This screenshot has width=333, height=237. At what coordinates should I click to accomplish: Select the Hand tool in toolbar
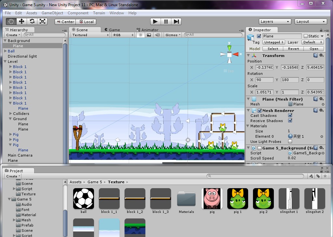click(x=11, y=21)
